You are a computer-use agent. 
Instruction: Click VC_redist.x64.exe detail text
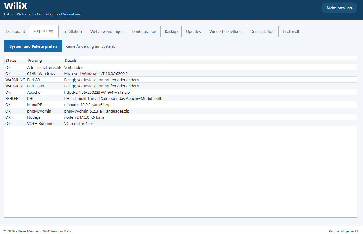[x=79, y=123]
